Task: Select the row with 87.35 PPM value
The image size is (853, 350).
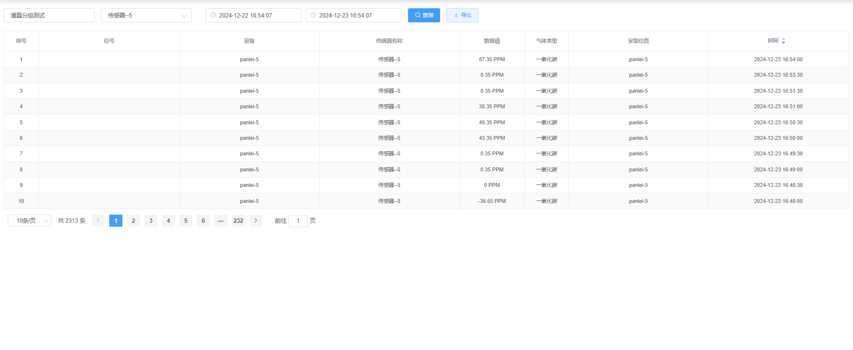Action: pos(492,59)
